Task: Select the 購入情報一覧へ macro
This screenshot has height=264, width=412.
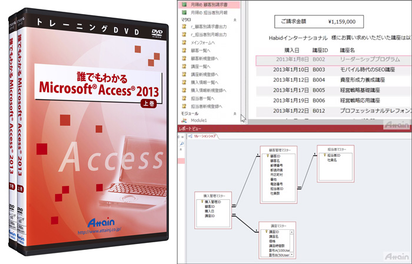Action: (x=204, y=82)
